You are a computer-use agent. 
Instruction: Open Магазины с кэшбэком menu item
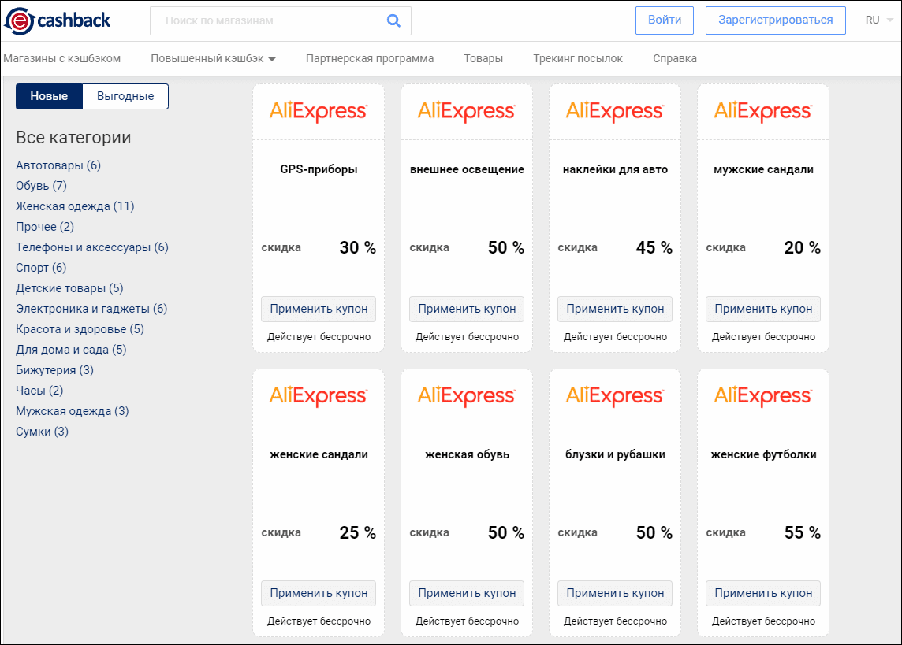pyautogui.click(x=62, y=58)
